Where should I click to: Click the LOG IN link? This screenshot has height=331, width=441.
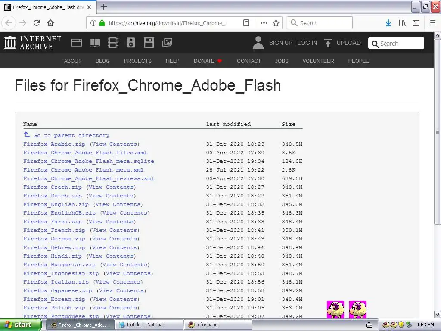(307, 43)
